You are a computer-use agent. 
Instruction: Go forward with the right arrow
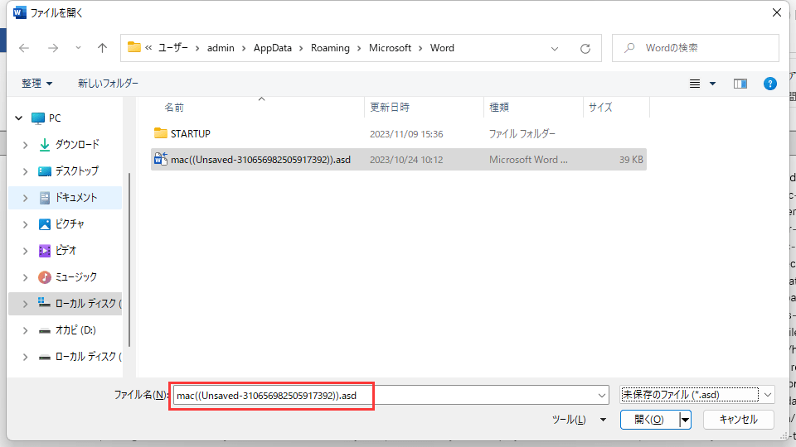(x=53, y=48)
